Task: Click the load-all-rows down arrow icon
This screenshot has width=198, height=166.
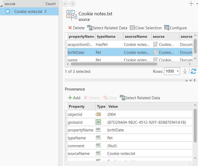Action: pyautogui.click(x=185, y=71)
